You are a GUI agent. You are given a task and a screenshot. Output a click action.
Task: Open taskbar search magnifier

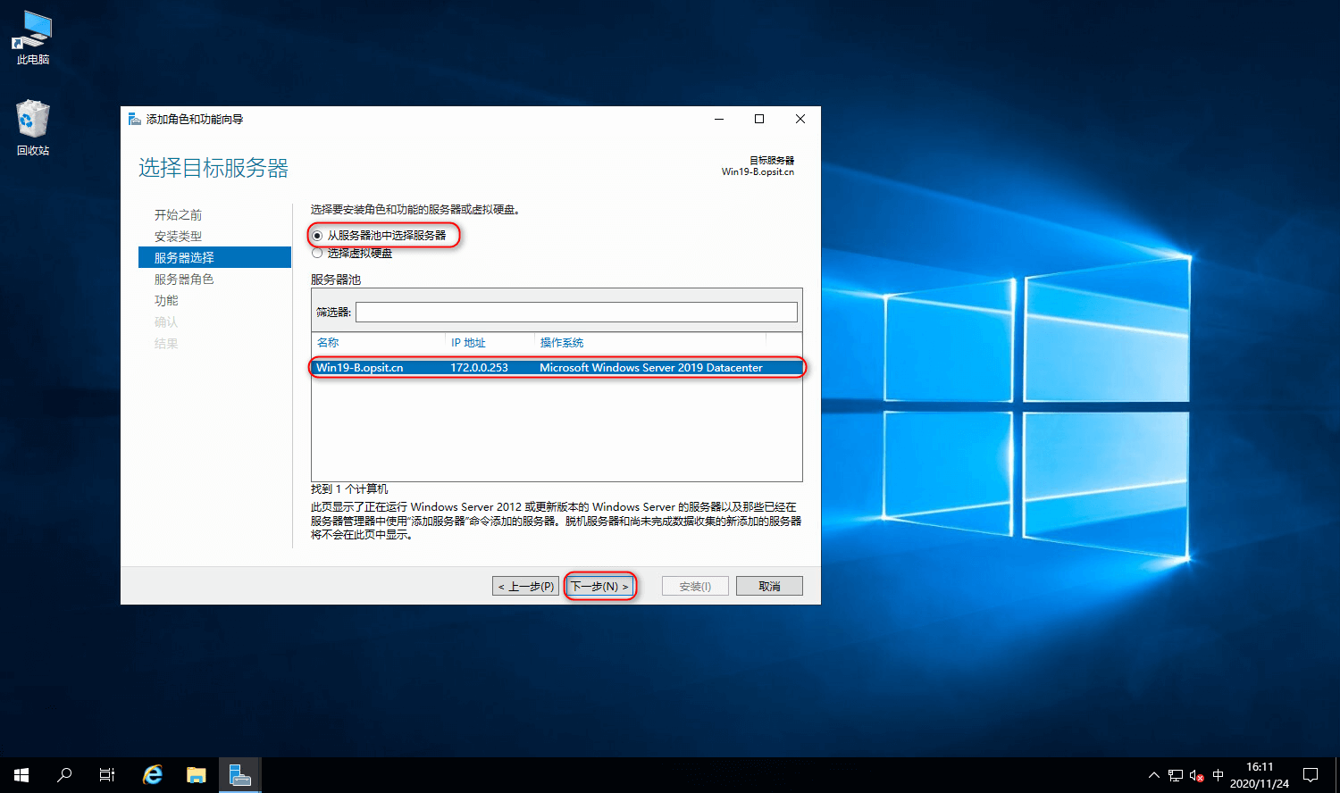64,775
